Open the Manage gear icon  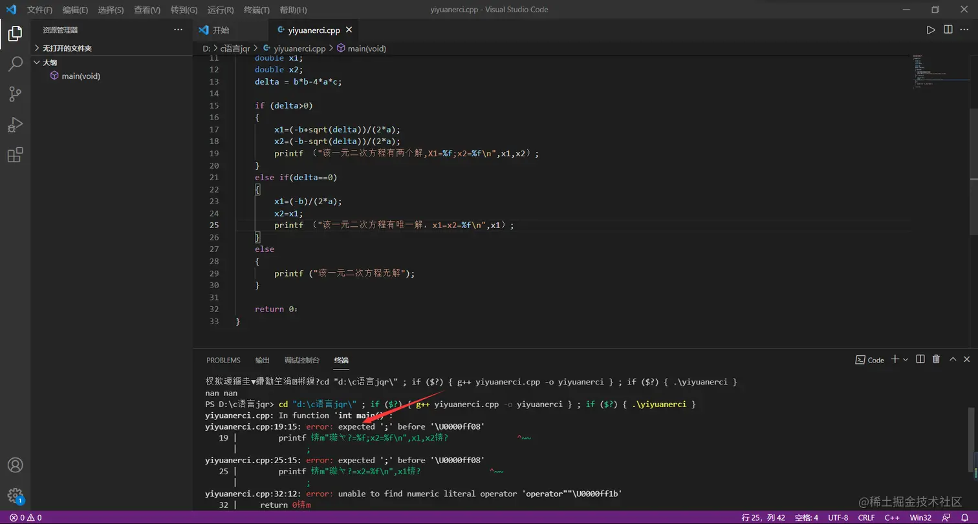coord(16,496)
